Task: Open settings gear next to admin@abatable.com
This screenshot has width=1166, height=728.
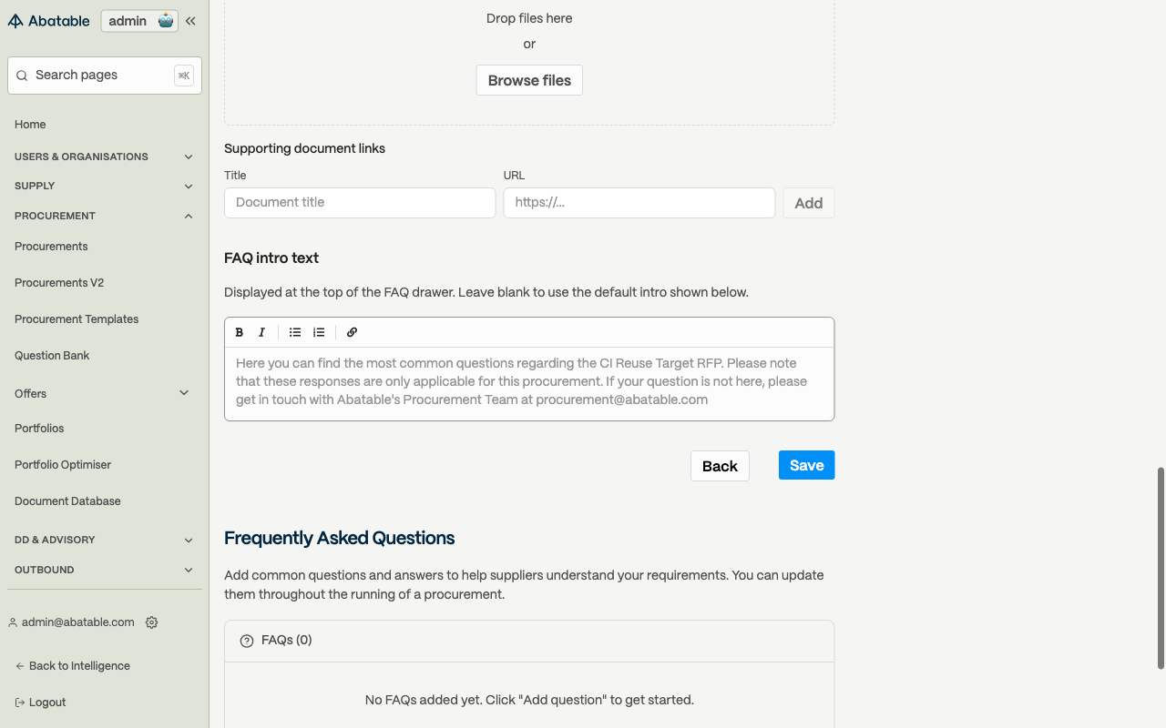Action: 152,622
